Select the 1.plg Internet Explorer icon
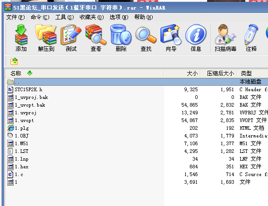 10,128
